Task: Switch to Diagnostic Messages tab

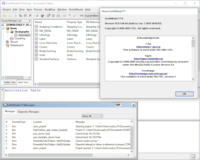Action: coord(28,112)
